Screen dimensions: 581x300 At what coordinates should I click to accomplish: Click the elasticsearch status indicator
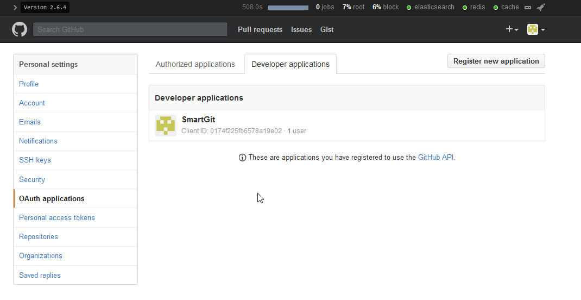coord(431,8)
